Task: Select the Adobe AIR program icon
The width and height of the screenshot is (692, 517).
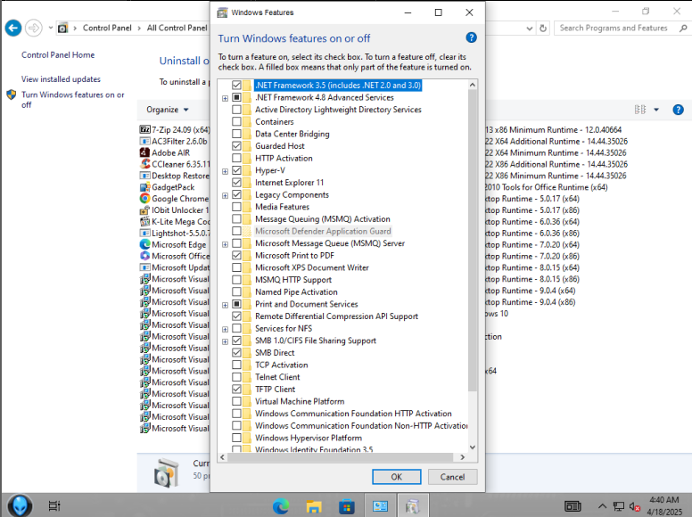Action: click(144, 152)
